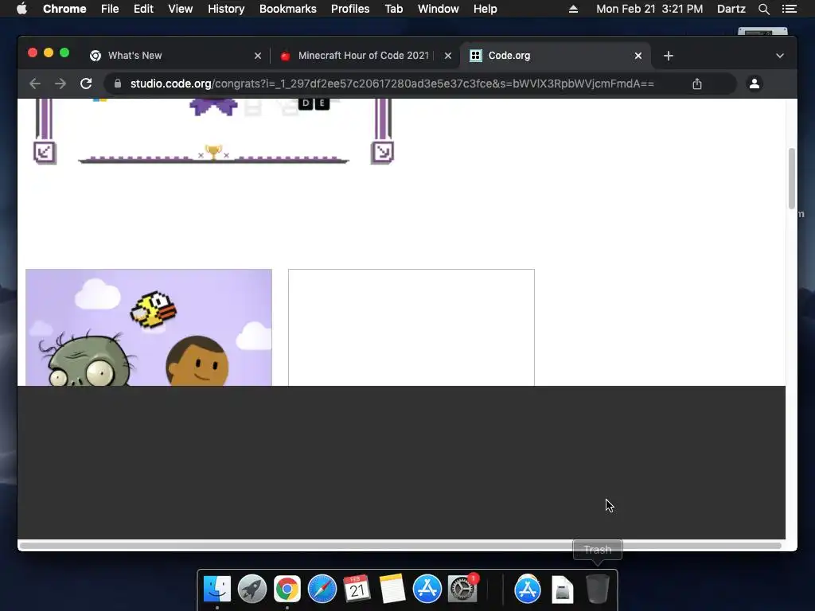Open the Apple menu
Image resolution: width=815 pixels, height=611 pixels.
click(21, 9)
